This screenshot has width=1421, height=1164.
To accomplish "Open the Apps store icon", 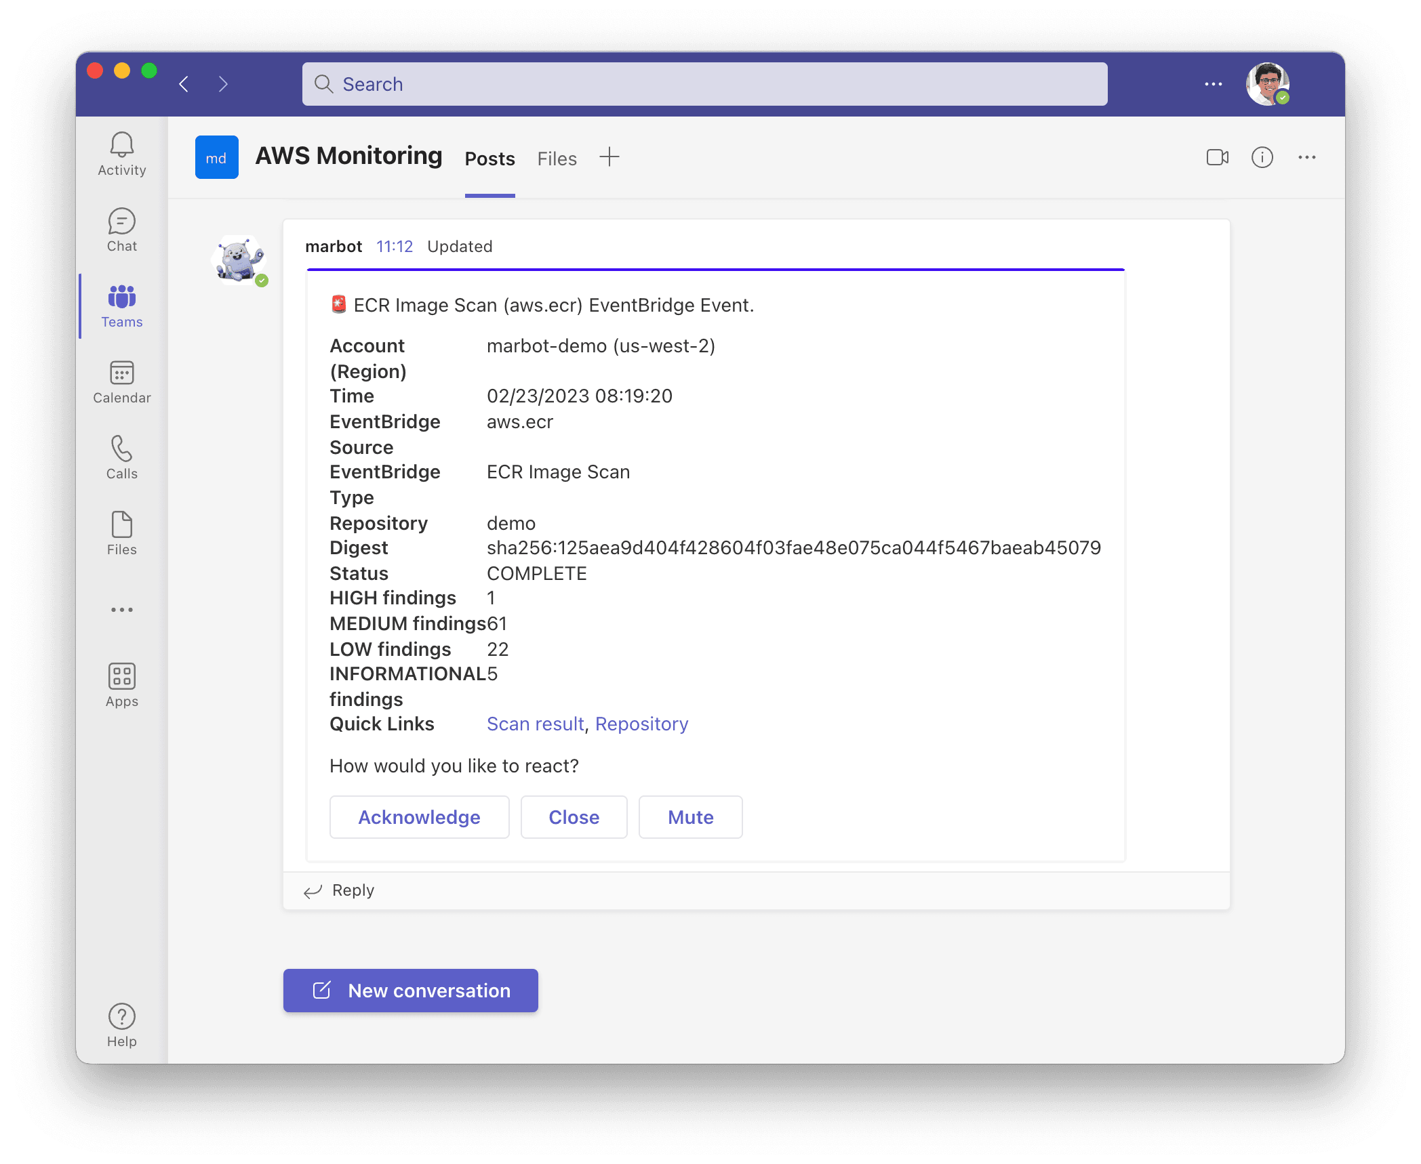I will (x=122, y=686).
